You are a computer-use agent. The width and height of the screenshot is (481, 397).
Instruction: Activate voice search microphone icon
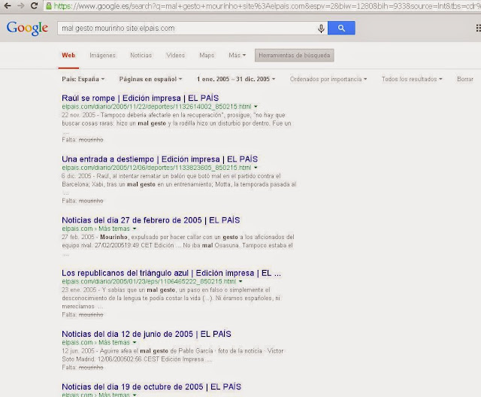pyautogui.click(x=321, y=29)
